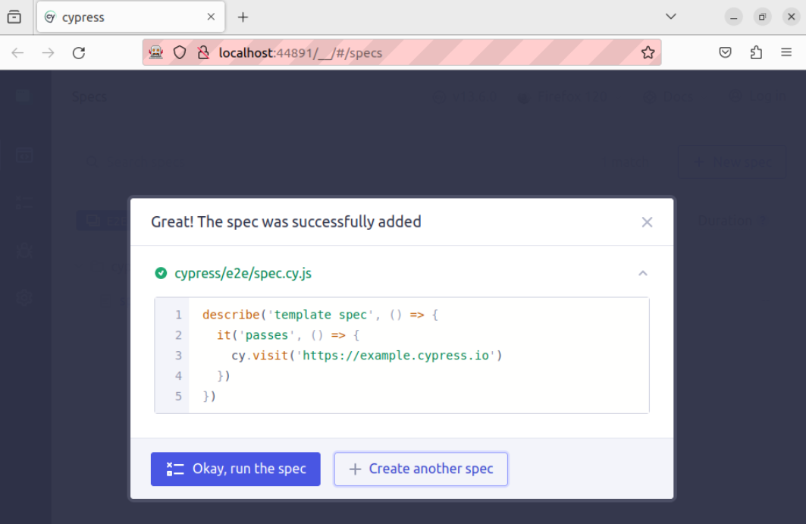Open Save to Pocket icon
The height and width of the screenshot is (524, 806).
click(x=725, y=52)
